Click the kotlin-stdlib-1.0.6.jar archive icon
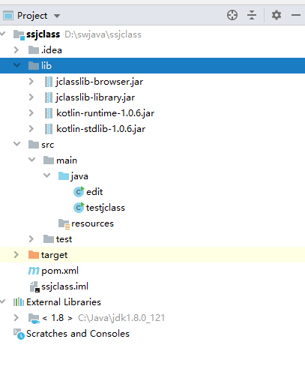This screenshot has height=387, width=305. click(x=49, y=129)
